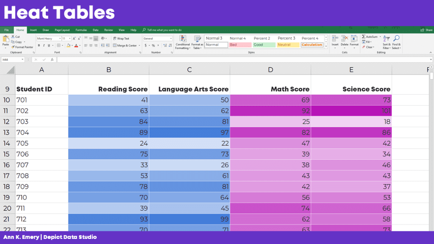Apply Comma Style number format
The height and width of the screenshot is (244, 434).
158,45
